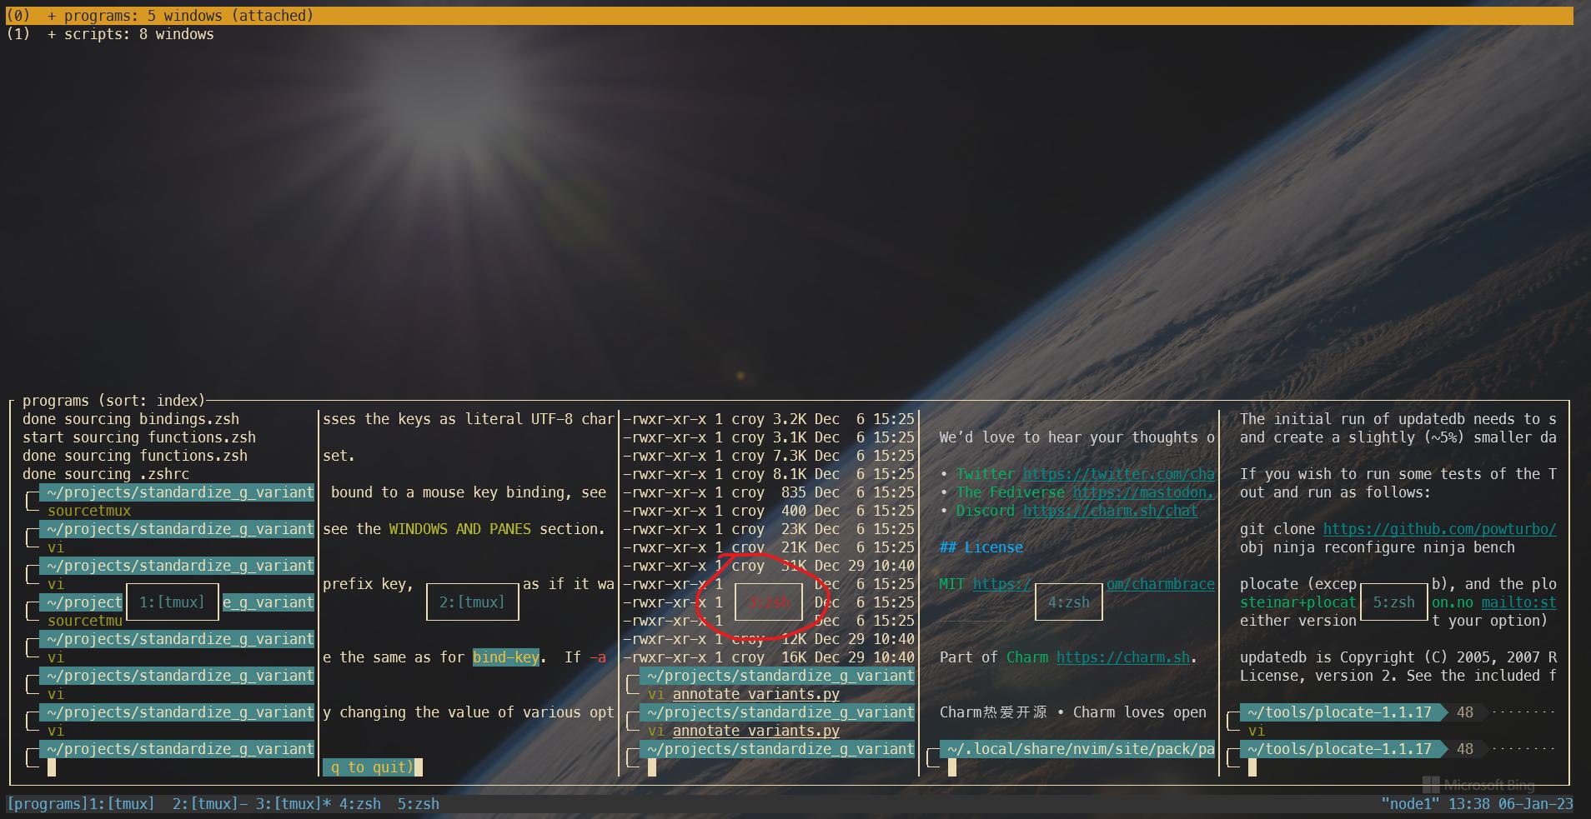Click the highlighted bind-key term in the man page
Screen dimensions: 1591x819
pyautogui.click(x=506, y=657)
